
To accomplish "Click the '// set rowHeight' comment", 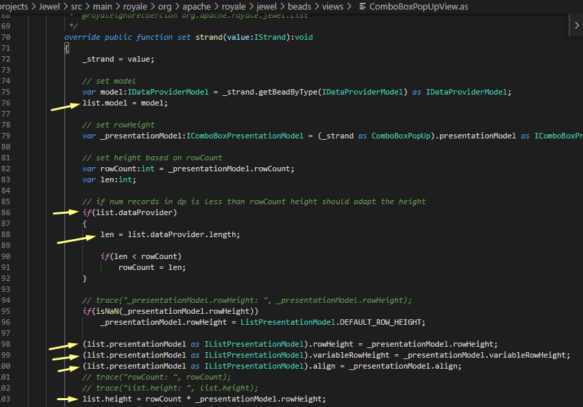I will click(119, 125).
